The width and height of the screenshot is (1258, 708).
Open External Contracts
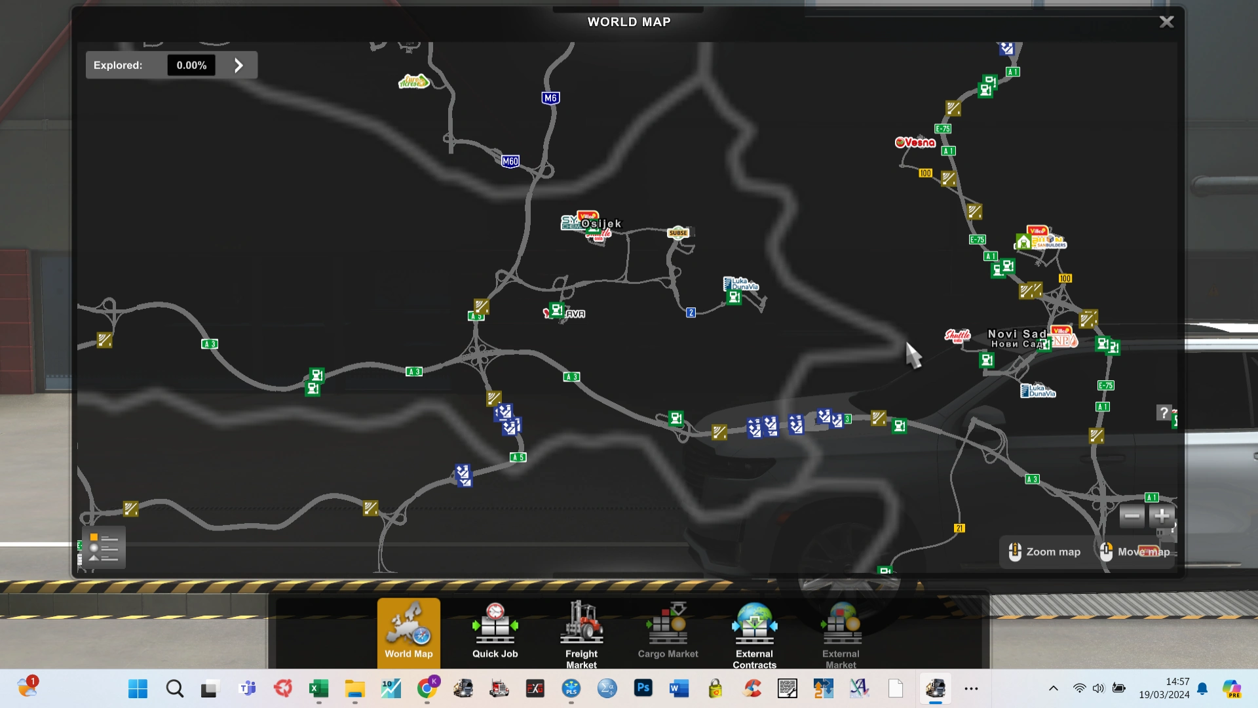point(754,633)
